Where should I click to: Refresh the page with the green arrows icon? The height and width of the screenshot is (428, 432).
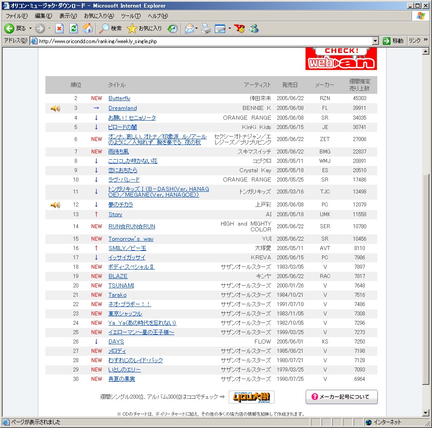[73, 28]
